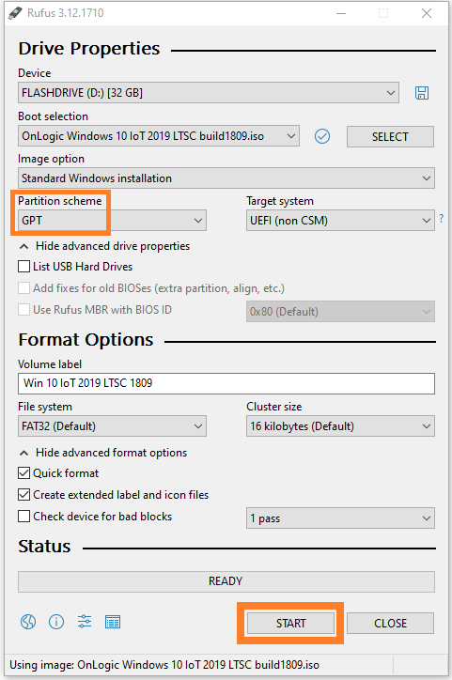Collapse Hide advanced format options
The height and width of the screenshot is (680, 452).
tap(103, 453)
